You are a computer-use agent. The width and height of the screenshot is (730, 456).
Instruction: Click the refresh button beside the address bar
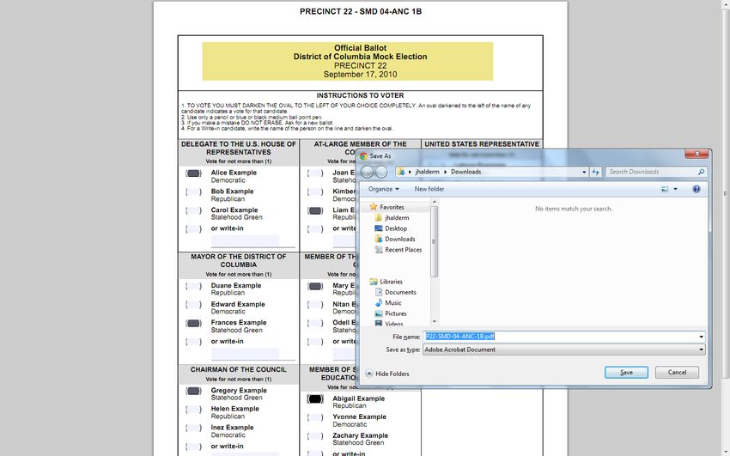[595, 172]
